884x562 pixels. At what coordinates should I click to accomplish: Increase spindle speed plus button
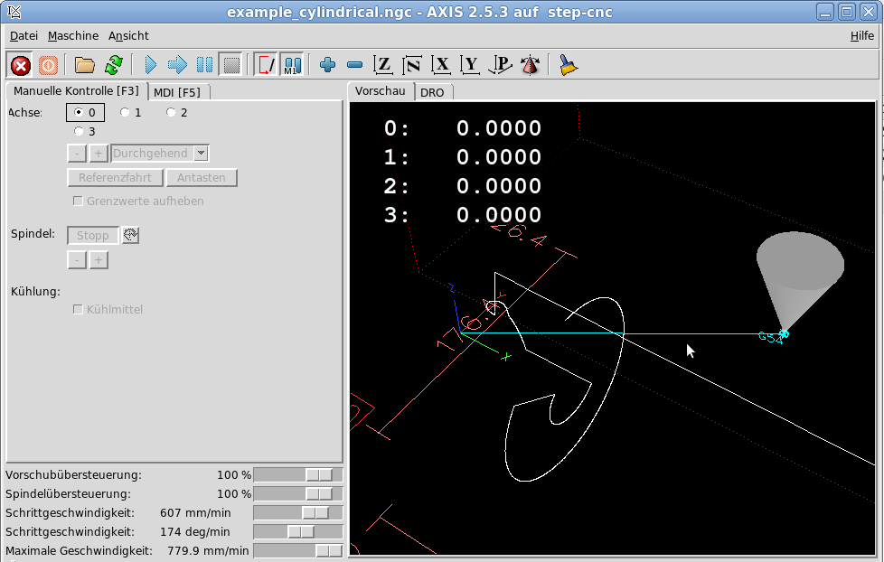point(99,260)
